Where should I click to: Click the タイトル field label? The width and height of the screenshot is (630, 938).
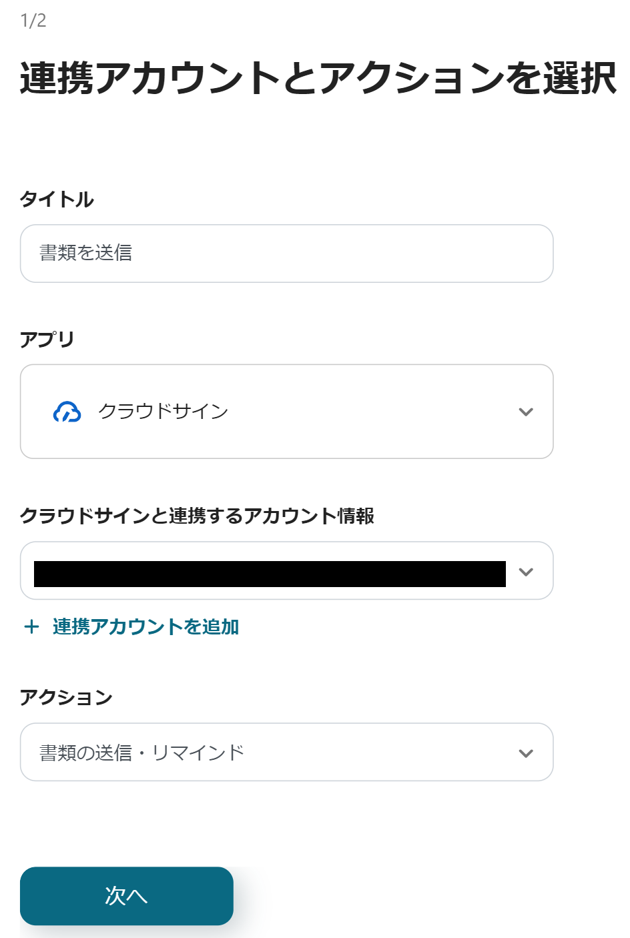(57, 199)
